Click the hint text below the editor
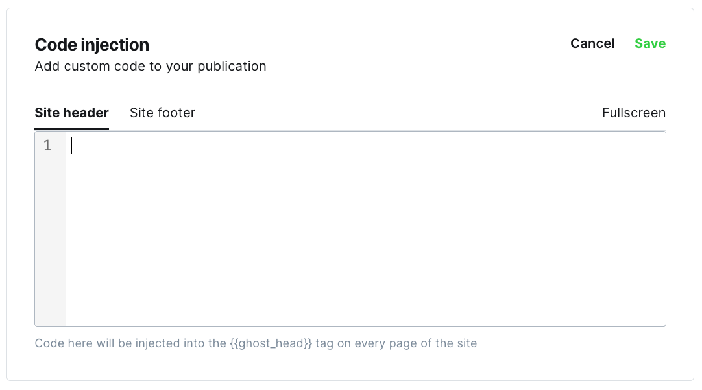 click(x=256, y=343)
